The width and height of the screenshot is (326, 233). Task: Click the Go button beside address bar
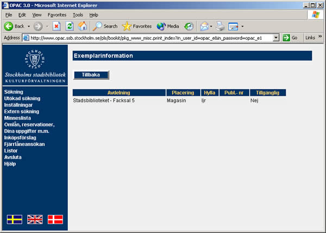pos(290,38)
